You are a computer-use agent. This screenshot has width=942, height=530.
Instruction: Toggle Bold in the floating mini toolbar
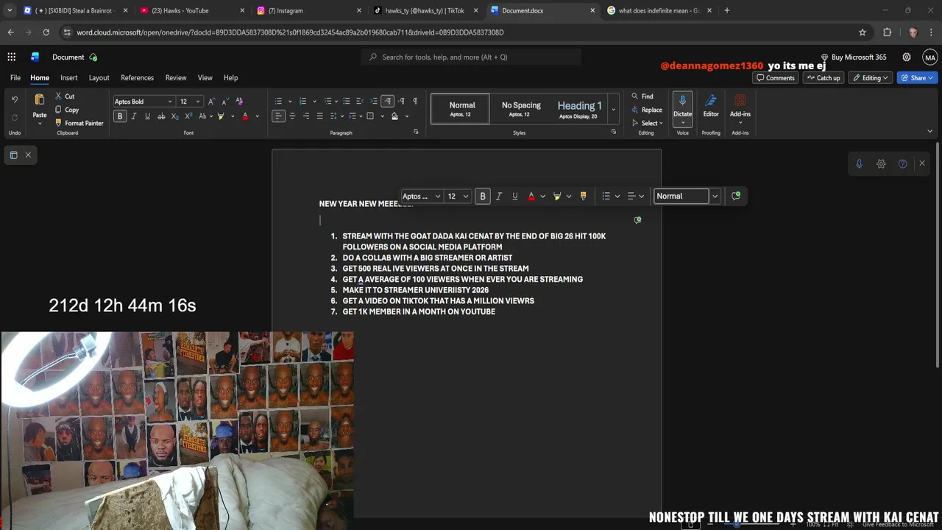click(x=483, y=196)
